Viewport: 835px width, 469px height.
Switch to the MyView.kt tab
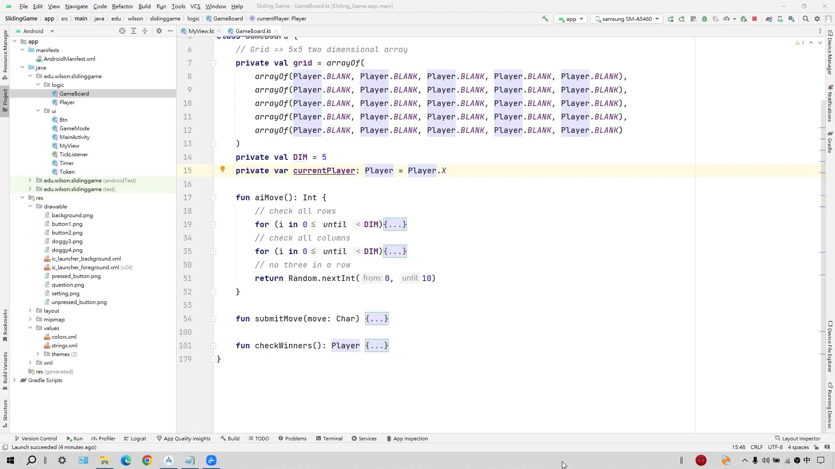point(200,31)
